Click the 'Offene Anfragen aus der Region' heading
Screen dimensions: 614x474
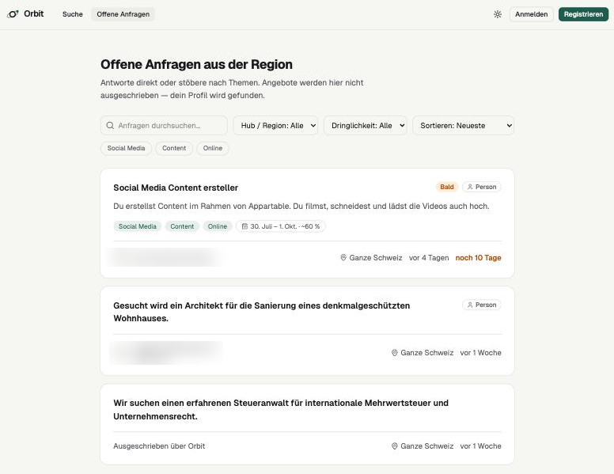196,64
